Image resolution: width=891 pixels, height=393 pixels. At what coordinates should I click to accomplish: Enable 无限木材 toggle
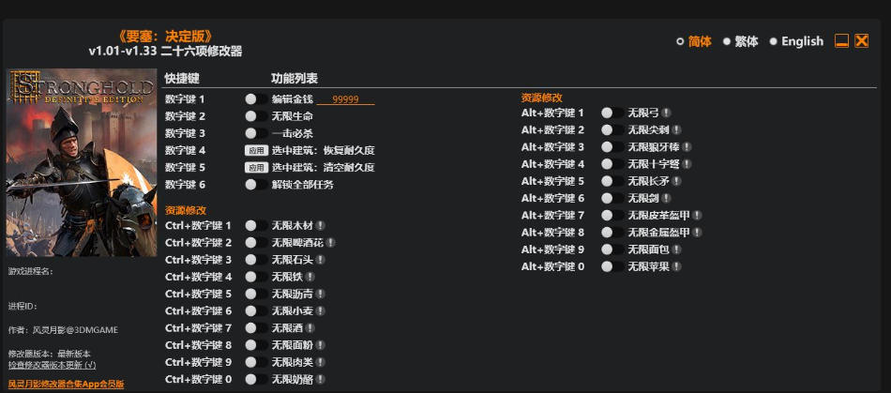pos(256,225)
